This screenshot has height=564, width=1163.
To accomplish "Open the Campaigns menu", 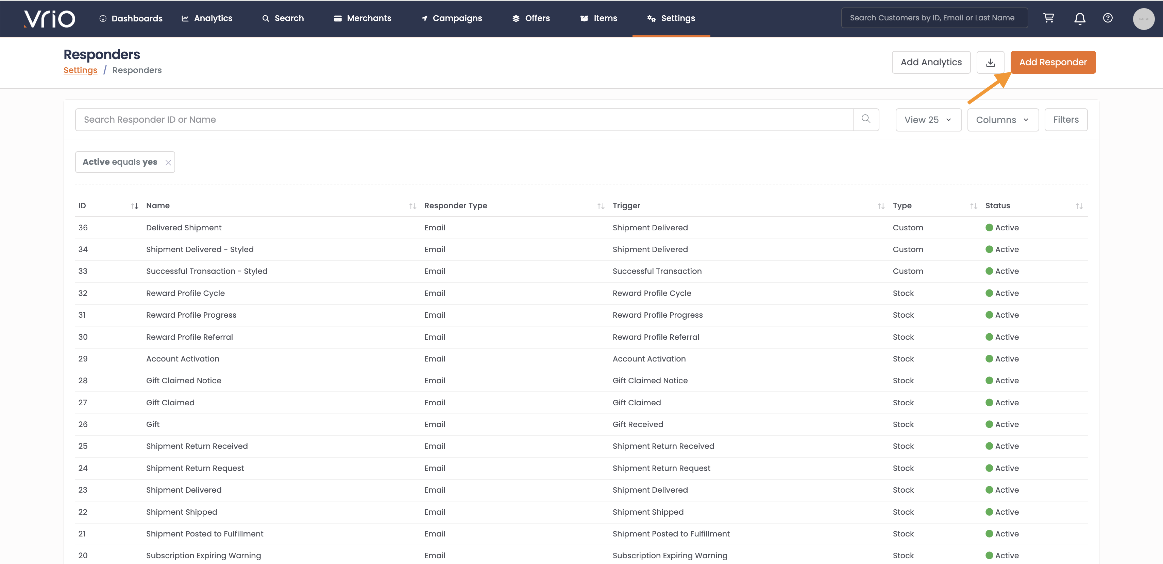I will pos(452,18).
